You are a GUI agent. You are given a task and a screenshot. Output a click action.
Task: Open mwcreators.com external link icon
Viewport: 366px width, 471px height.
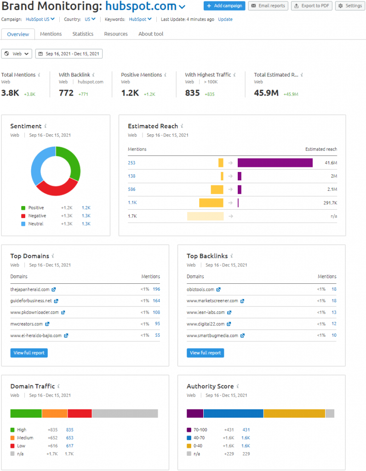point(47,324)
